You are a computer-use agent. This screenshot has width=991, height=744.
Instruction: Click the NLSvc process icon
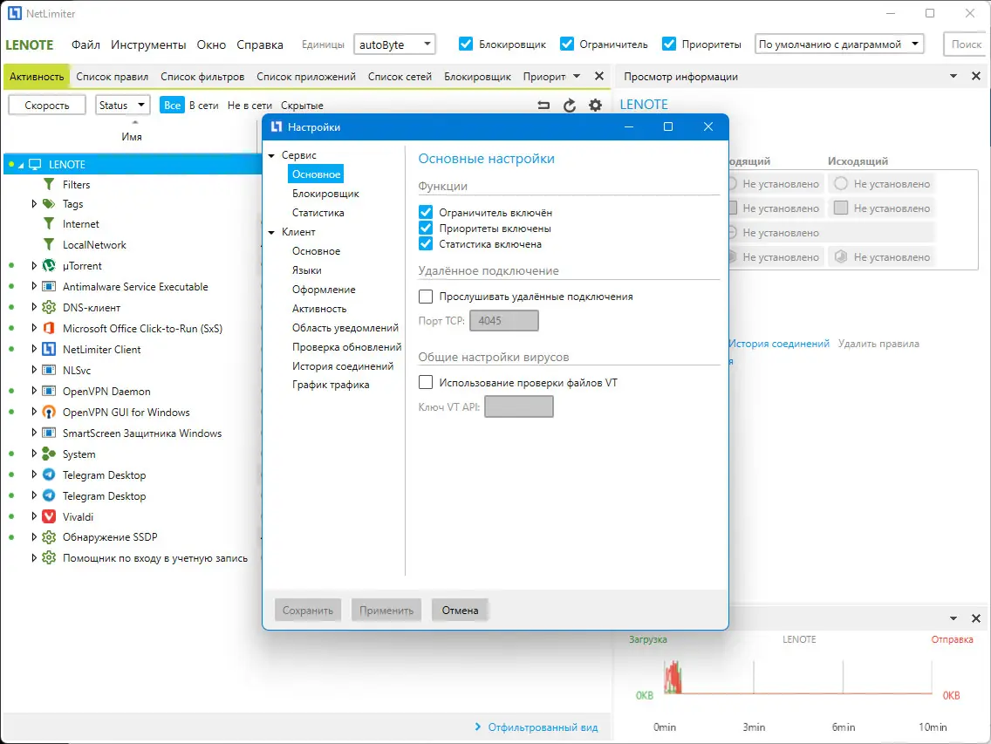(x=49, y=370)
